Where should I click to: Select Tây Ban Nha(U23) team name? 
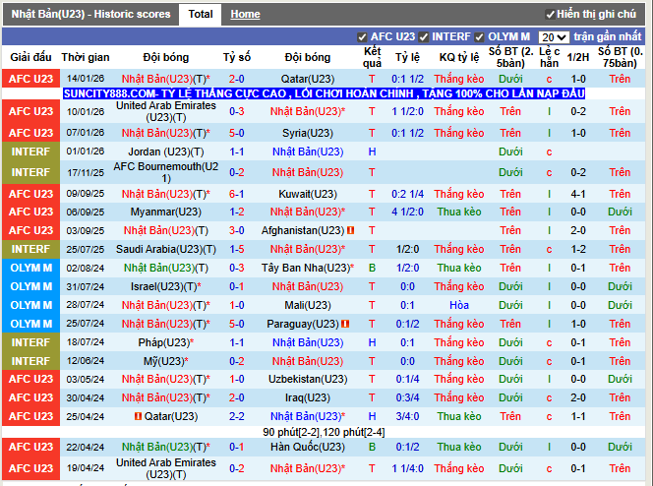point(308,268)
